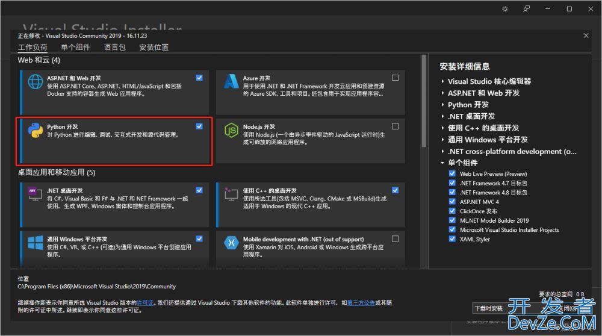Screen dimensions: 602x336
Task: Uncheck the .NET desktop development workload
Action: [x=199, y=190]
